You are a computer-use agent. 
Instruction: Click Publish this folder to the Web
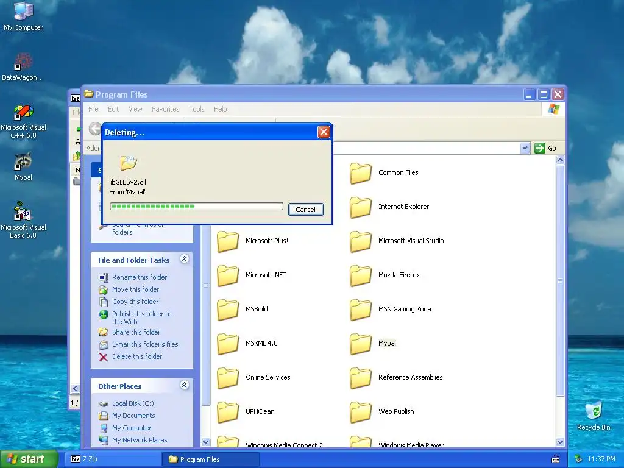click(x=141, y=317)
